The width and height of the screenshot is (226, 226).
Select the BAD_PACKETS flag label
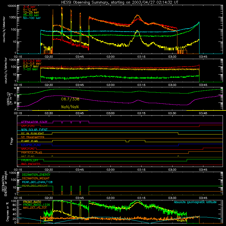(31, 164)
